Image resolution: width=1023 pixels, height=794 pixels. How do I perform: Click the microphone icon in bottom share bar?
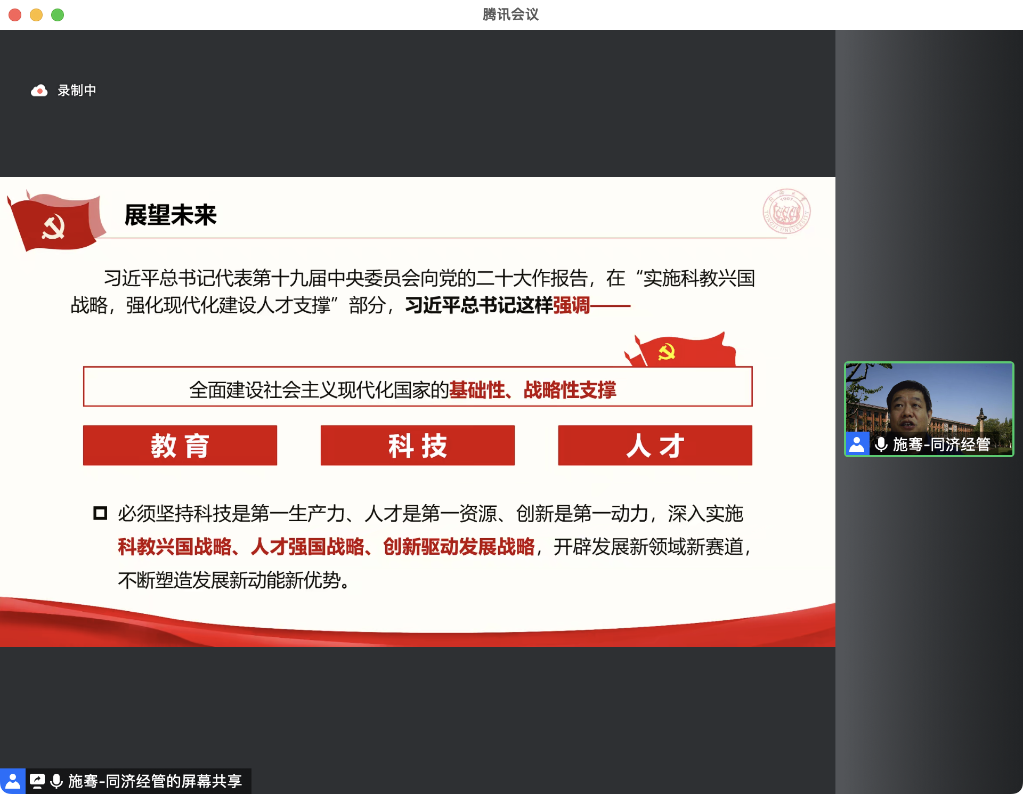tap(56, 781)
